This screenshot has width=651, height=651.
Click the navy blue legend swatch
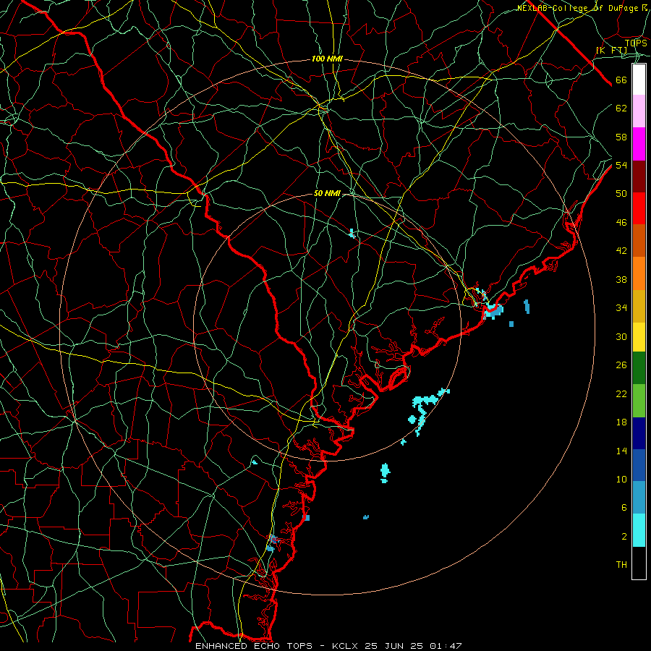pyautogui.click(x=639, y=433)
